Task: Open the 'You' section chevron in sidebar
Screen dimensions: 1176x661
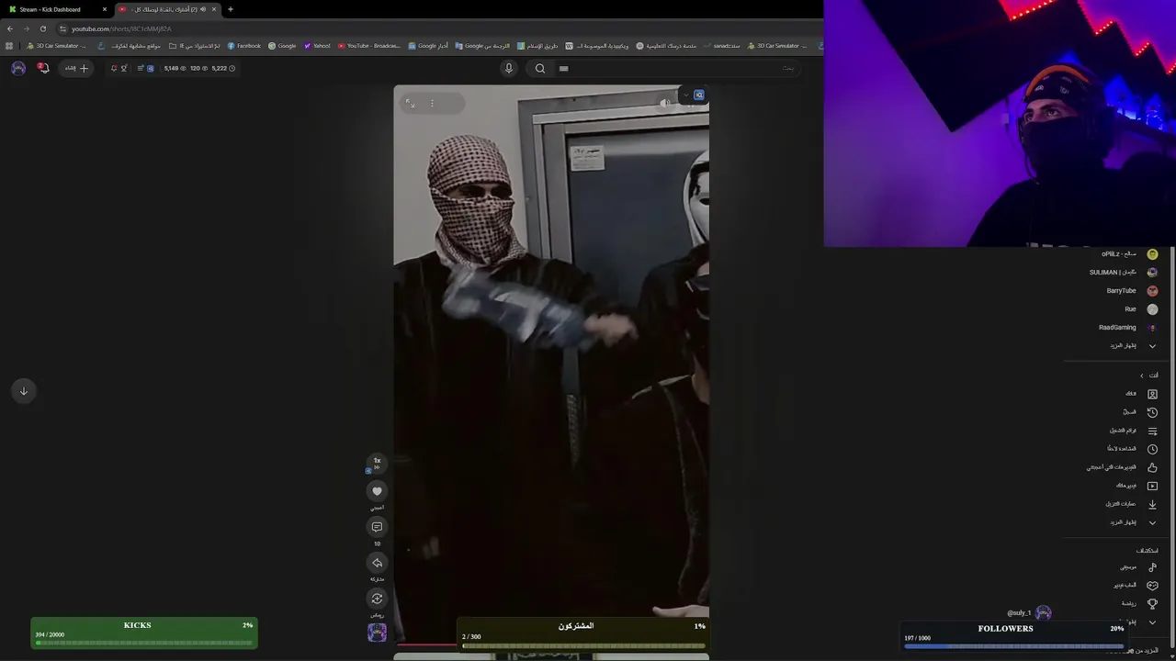Action: pyautogui.click(x=1141, y=375)
